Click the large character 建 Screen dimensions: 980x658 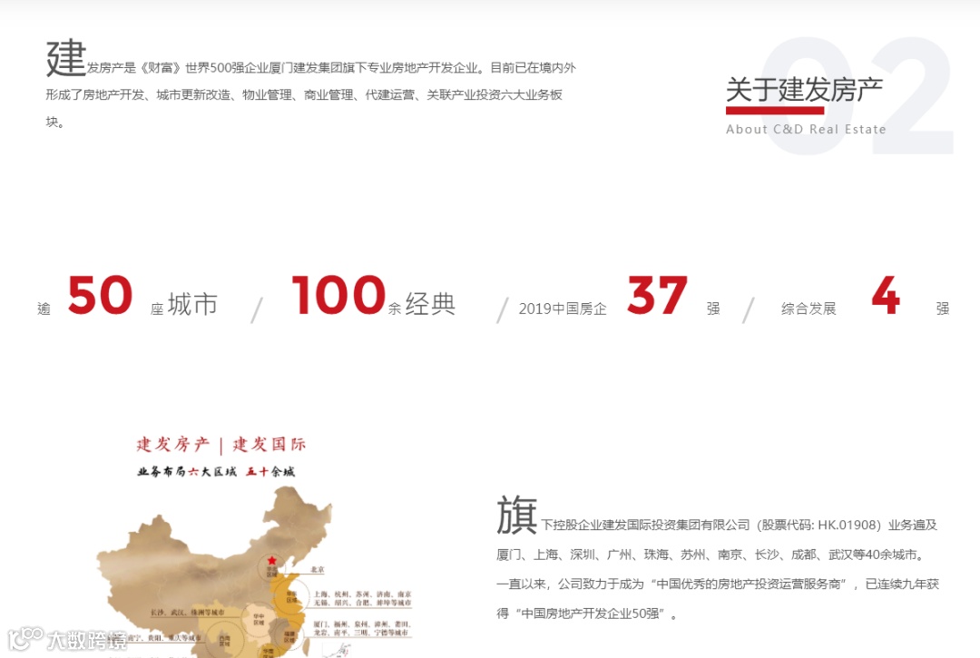tap(65, 58)
